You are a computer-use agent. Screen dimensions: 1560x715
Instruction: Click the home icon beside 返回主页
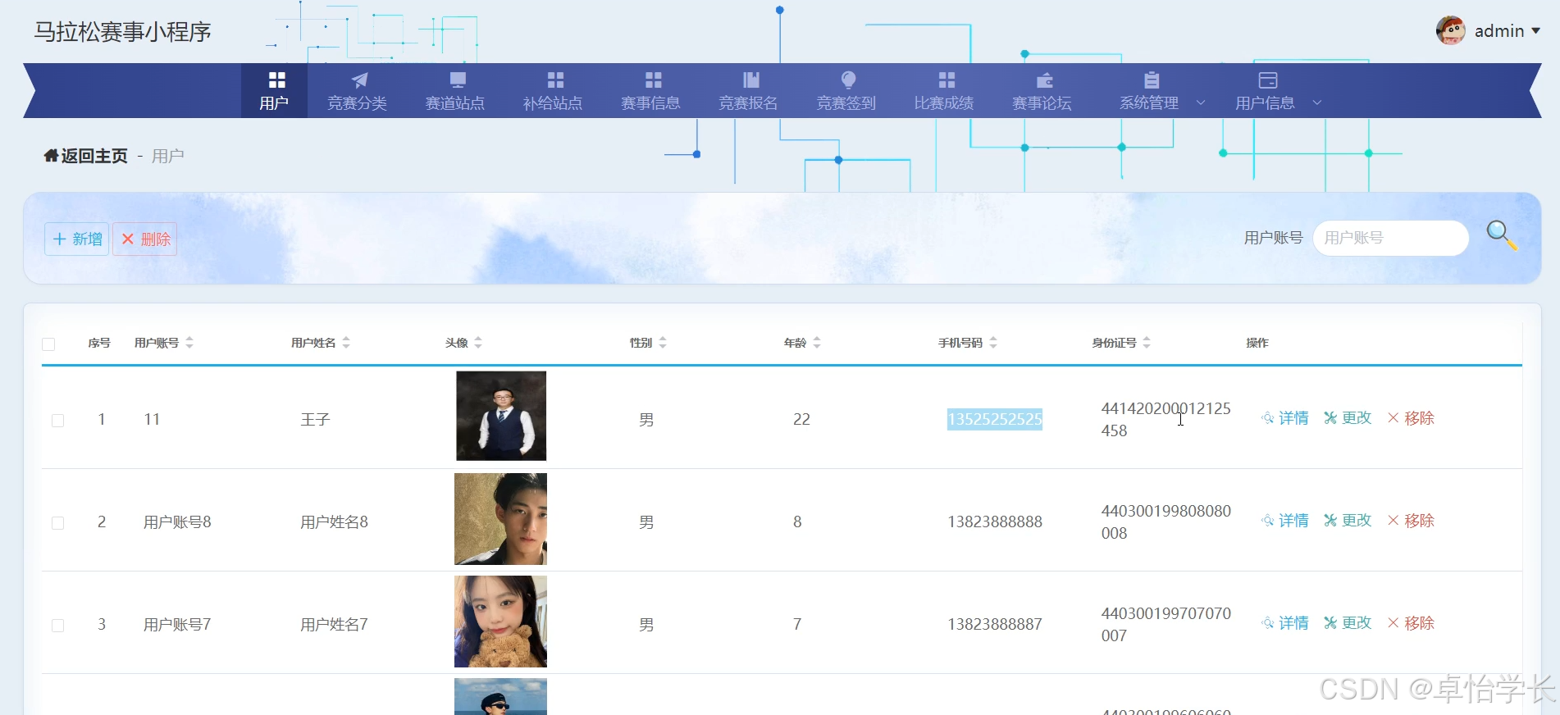[x=51, y=156]
